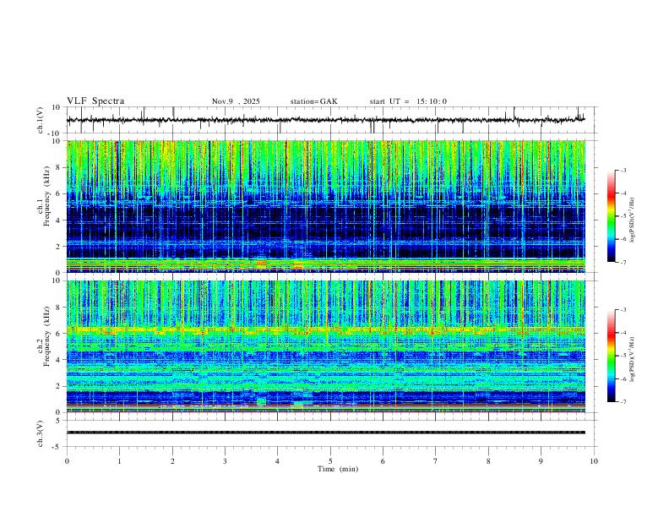
Task: Click the 'VLF Spectra' title text
Action: (95, 101)
